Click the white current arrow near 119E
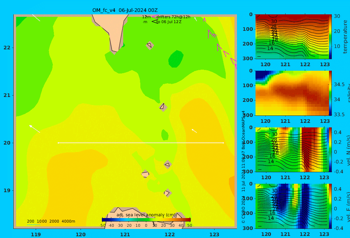Viewport: 350px width, 238px height. pyautogui.click(x=35, y=129)
